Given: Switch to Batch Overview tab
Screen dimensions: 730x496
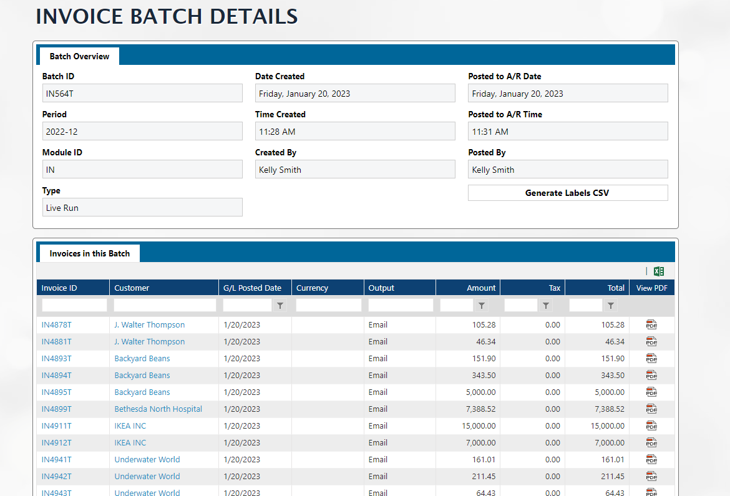Looking at the screenshot, I should pyautogui.click(x=79, y=56).
